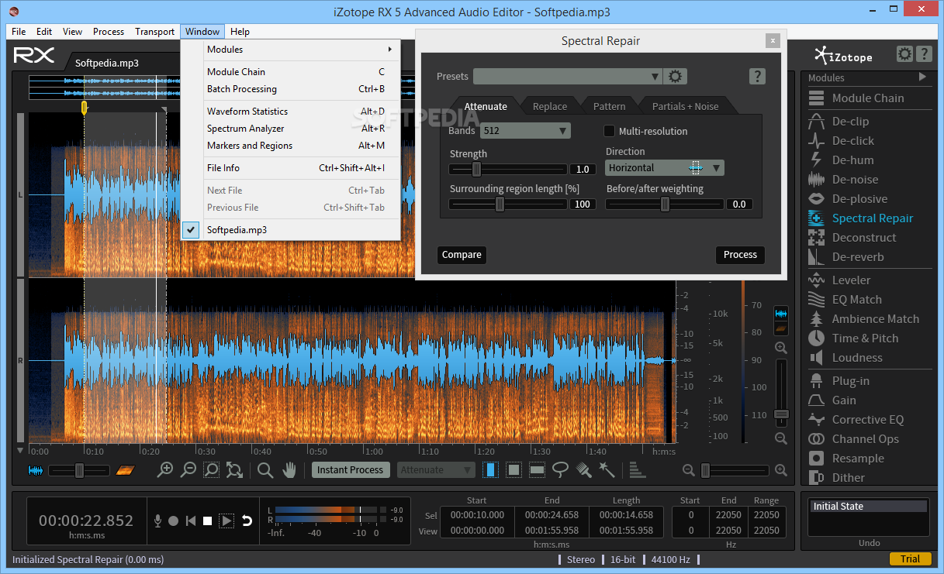Open the Time & Pitch module
Viewport: 944px width, 574px height.
point(853,339)
